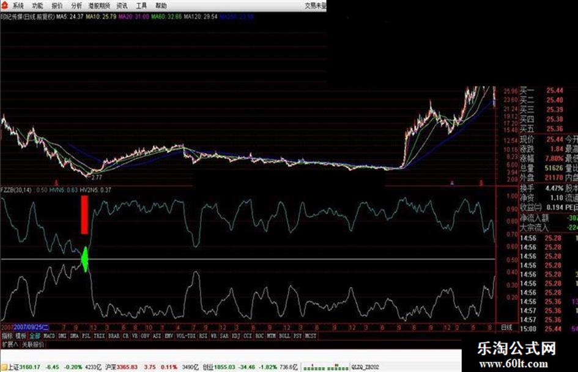Select the ROC indicator tab

click(x=259, y=336)
